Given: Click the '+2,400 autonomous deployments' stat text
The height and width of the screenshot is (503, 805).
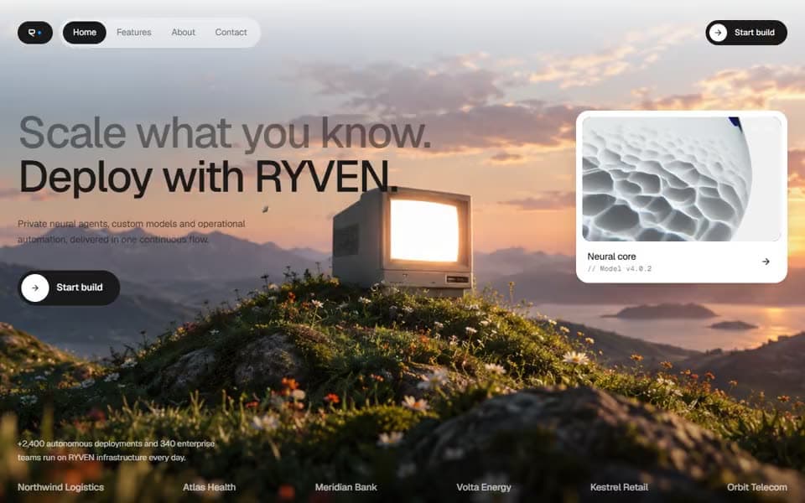Looking at the screenshot, I should 116,450.
